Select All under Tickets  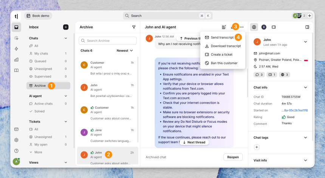click(x=48, y=129)
